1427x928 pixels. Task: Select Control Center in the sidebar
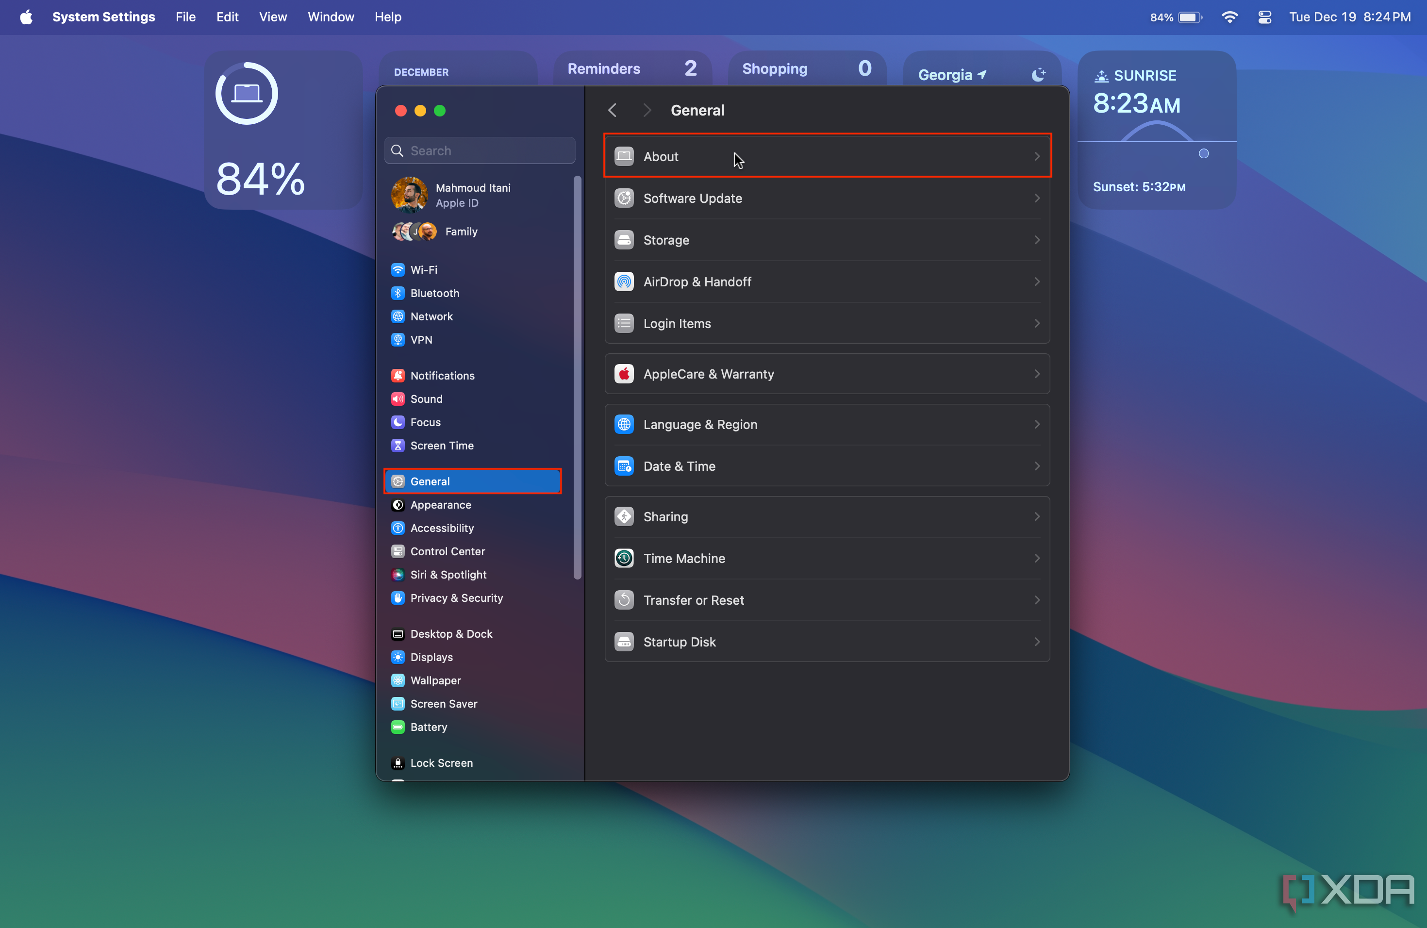(x=473, y=551)
